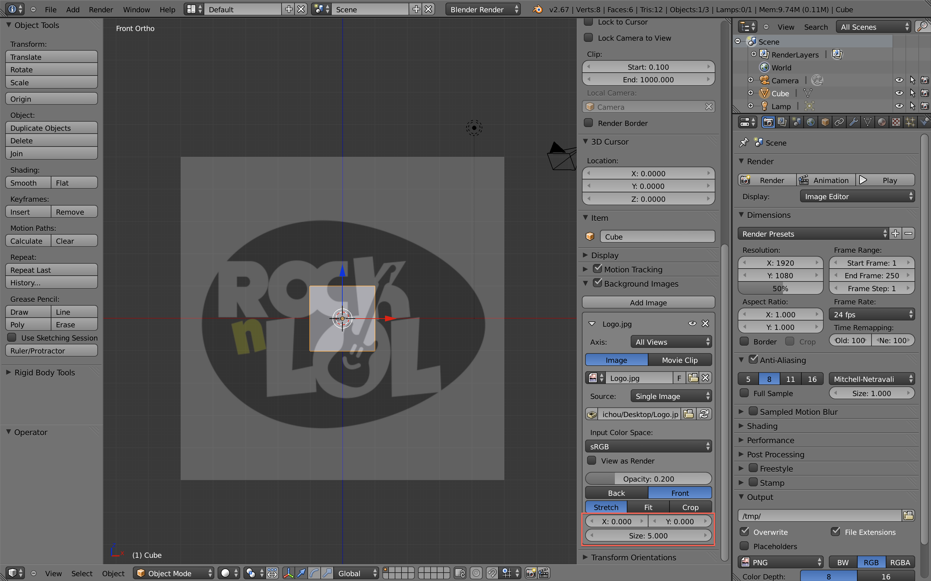Open the Constraints chain-link tab
The height and width of the screenshot is (581, 931).
pyautogui.click(x=839, y=122)
